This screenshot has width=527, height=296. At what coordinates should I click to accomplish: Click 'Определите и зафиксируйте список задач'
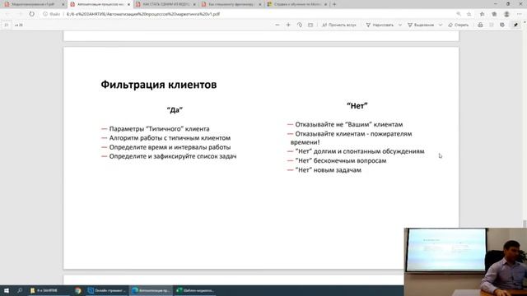pos(173,156)
